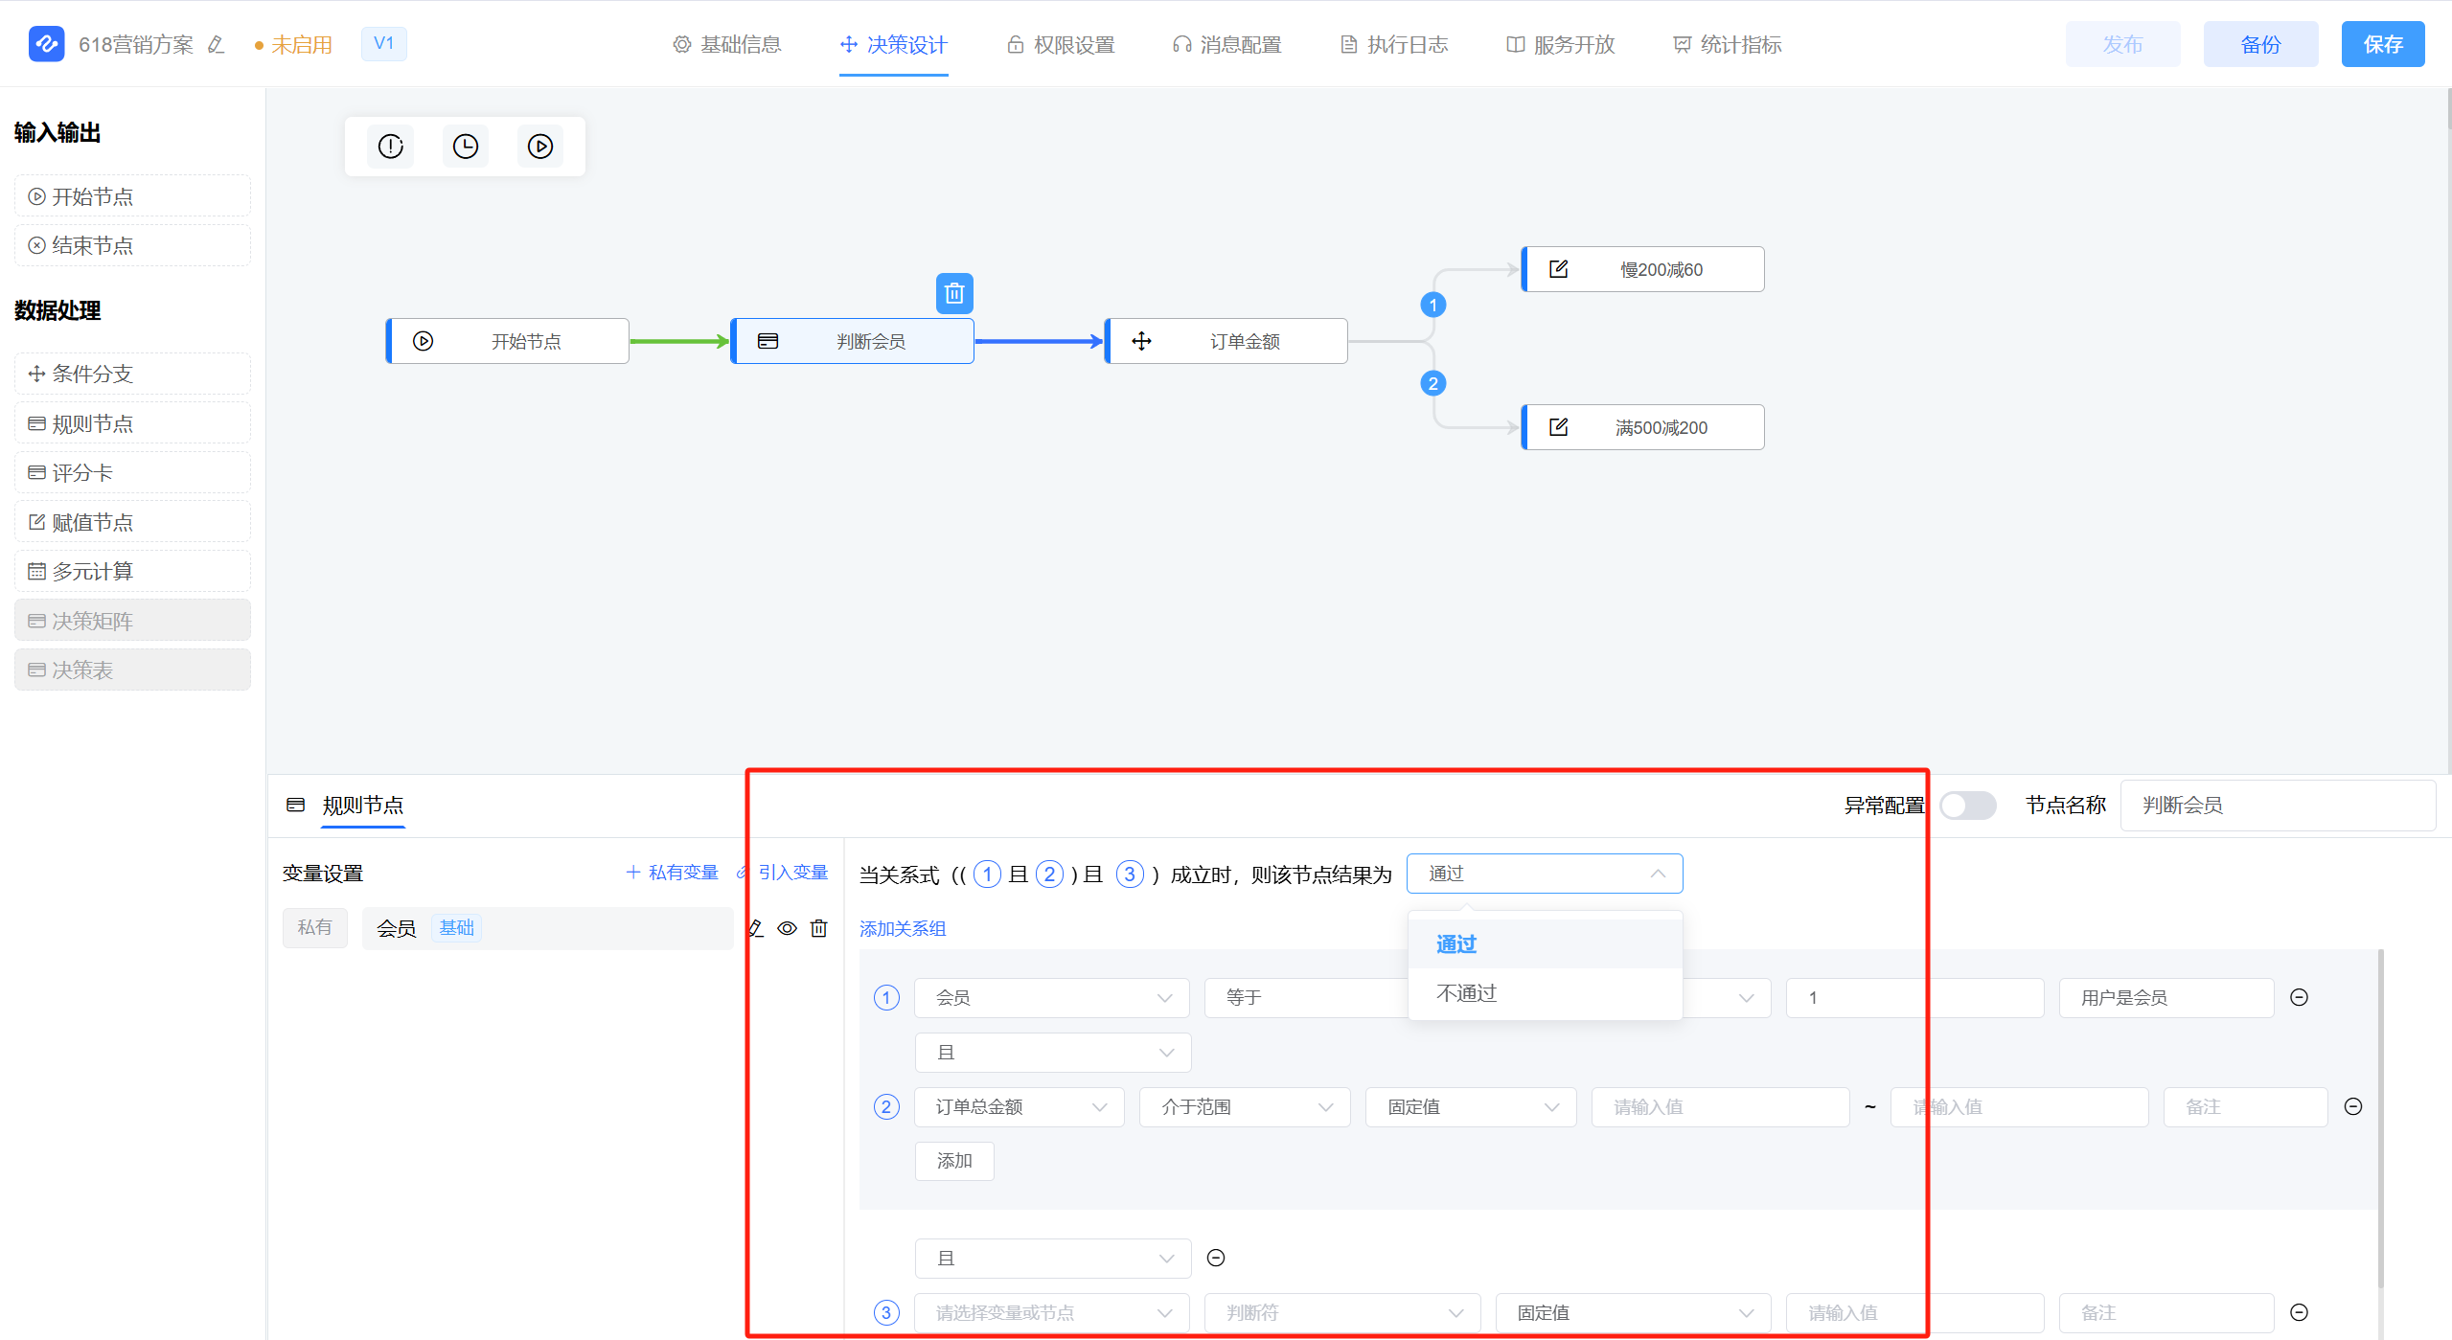This screenshot has width=2452, height=1340.
Task: Click the 保存 button
Action: click(2382, 44)
